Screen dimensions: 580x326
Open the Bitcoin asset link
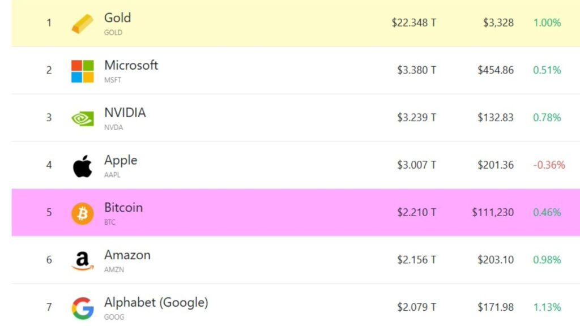[123, 208]
